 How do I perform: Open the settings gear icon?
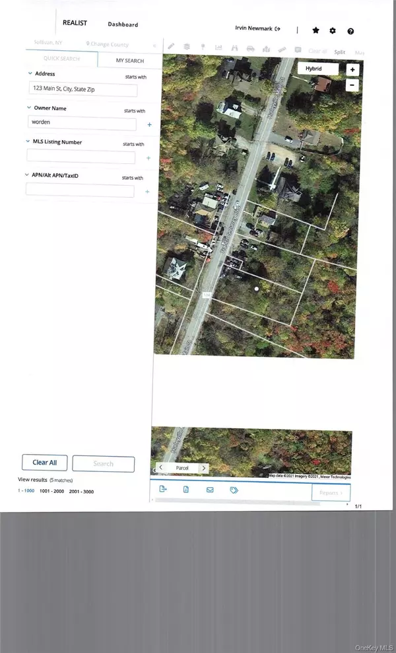tap(333, 30)
